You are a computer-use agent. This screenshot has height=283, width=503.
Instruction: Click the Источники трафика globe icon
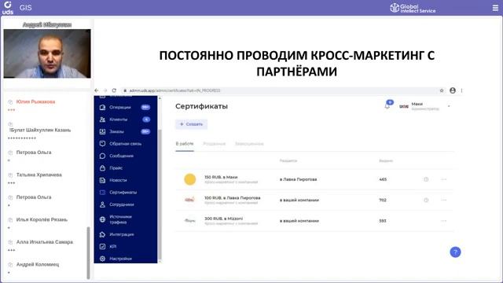coord(102,219)
